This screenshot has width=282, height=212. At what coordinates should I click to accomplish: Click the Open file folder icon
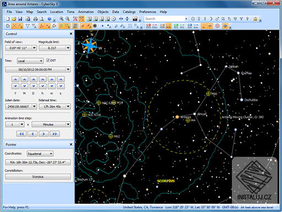click(14, 19)
